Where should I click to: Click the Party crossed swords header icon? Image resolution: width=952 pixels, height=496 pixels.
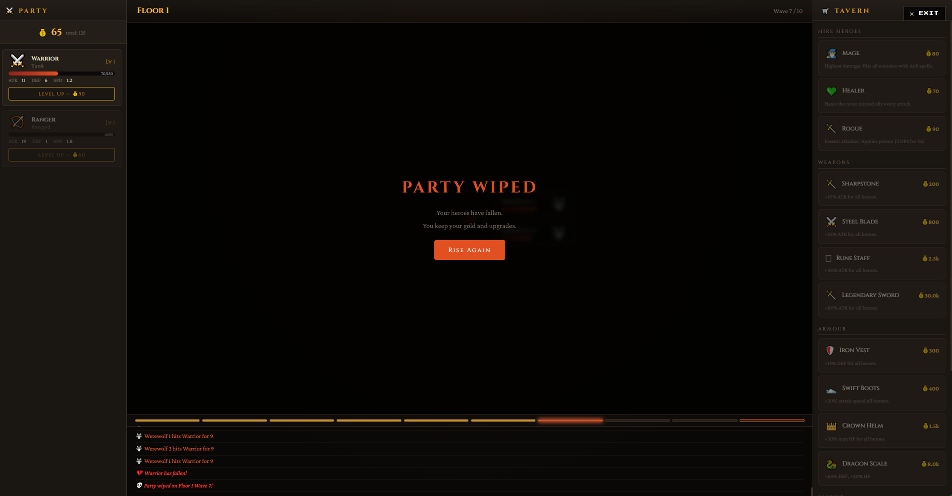tap(9, 10)
